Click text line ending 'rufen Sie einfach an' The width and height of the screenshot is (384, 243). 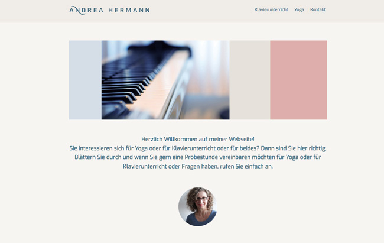[x=198, y=166]
